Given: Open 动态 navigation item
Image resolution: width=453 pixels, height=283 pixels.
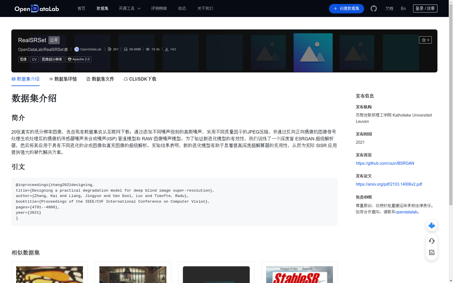Looking at the screenshot, I should point(182,8).
